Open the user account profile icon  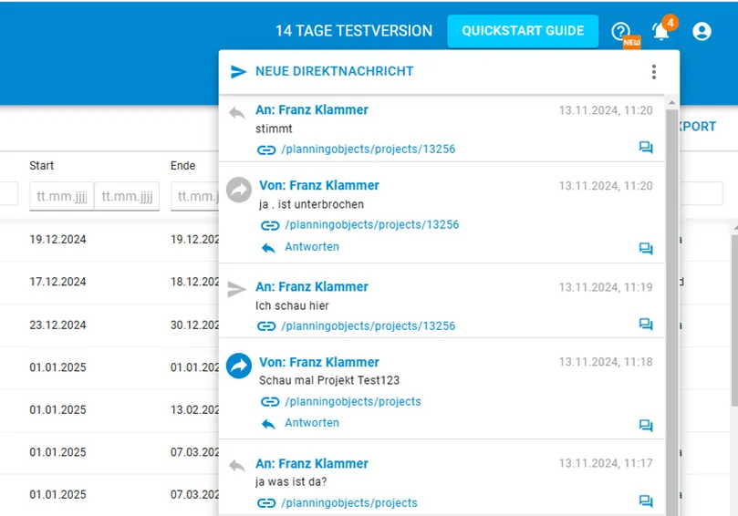[x=702, y=32]
